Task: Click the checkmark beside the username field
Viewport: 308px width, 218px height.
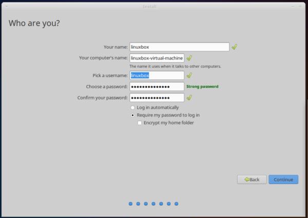Action: (x=189, y=75)
